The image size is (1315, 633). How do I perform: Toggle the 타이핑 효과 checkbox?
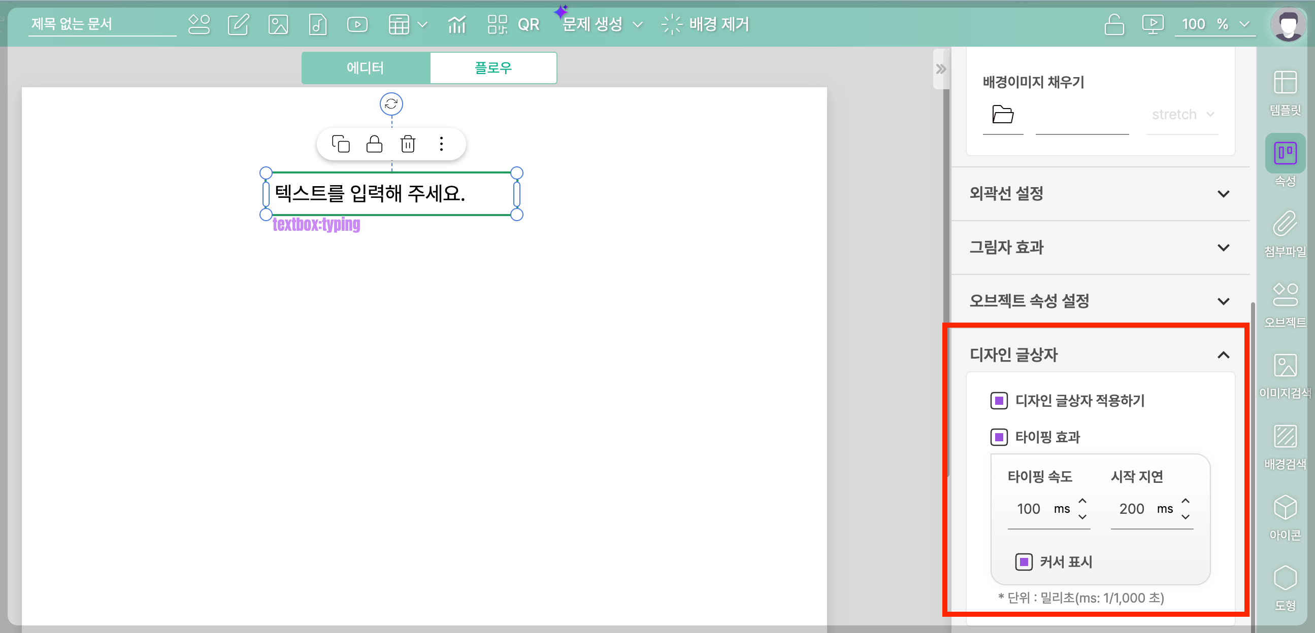pos(999,437)
